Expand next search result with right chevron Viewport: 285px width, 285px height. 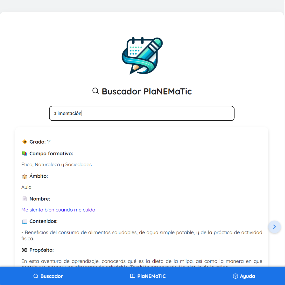coord(274,227)
